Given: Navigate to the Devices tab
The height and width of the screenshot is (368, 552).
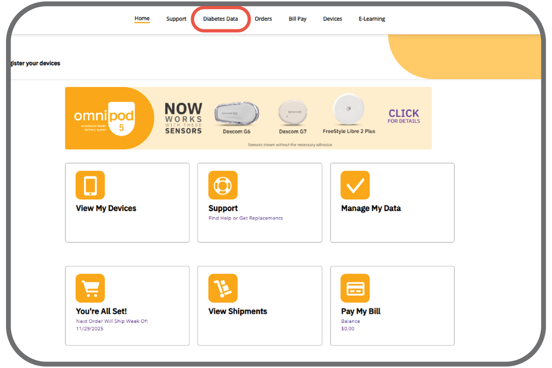Looking at the screenshot, I should (333, 19).
